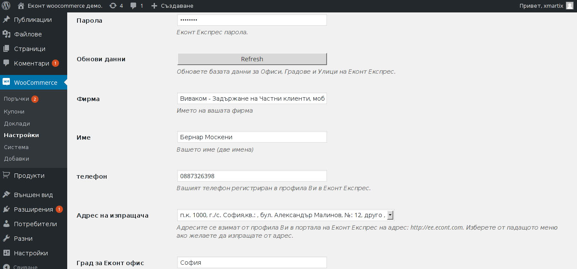Focus the телефон input field
The width and height of the screenshot is (577, 269).
click(x=252, y=176)
